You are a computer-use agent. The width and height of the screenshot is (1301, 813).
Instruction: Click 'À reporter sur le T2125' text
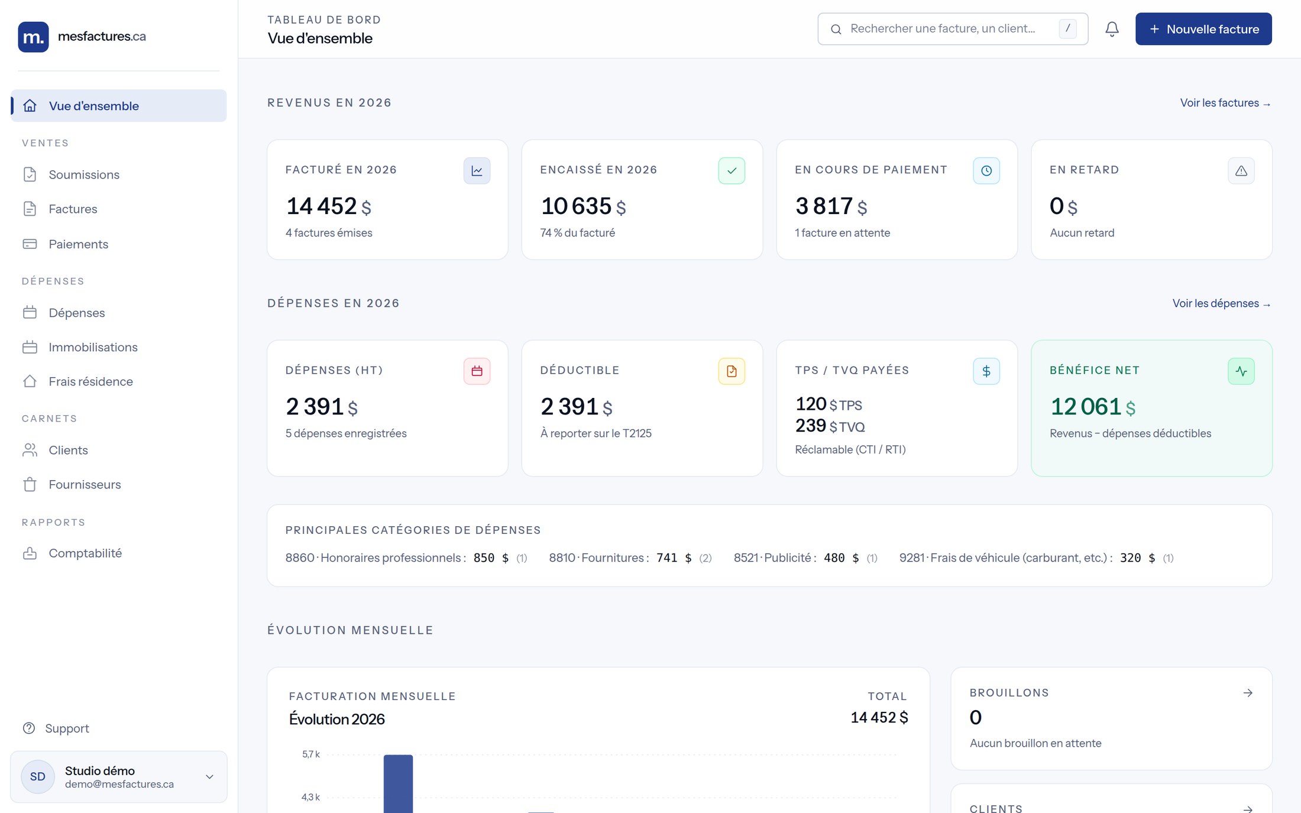coord(596,433)
